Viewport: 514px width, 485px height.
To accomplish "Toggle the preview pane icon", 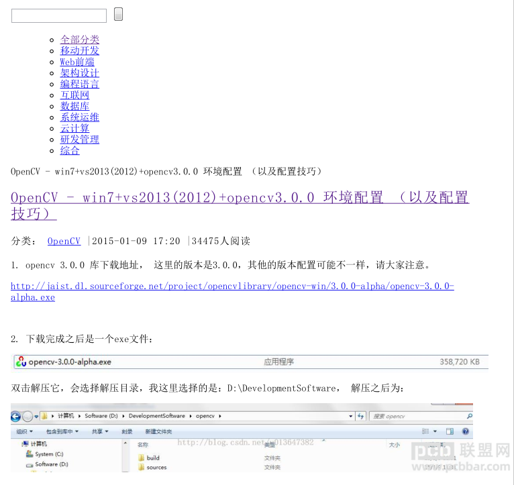I will click(x=450, y=431).
